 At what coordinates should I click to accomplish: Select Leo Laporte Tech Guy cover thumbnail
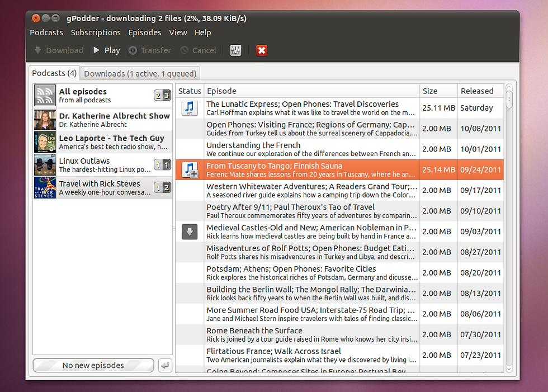[45, 142]
